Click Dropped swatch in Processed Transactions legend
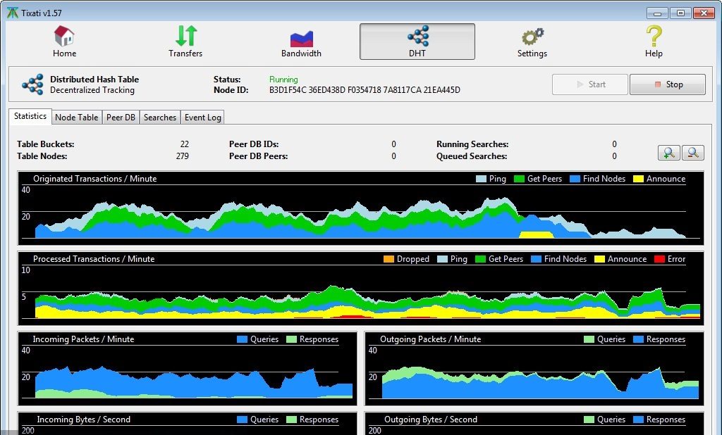This screenshot has width=722, height=435. click(x=388, y=259)
